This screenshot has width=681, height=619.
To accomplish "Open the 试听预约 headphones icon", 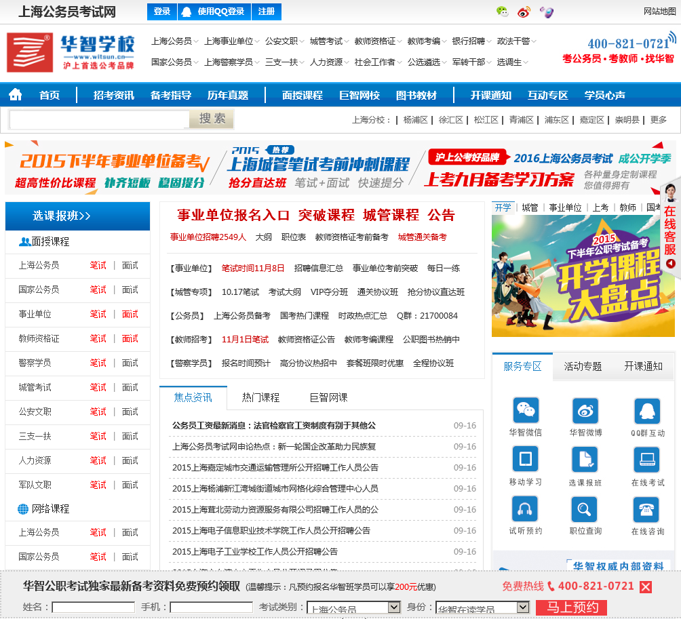I will 525,508.
